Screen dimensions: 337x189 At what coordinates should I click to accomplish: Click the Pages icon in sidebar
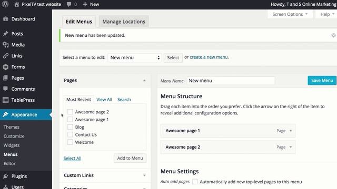pos(6,78)
